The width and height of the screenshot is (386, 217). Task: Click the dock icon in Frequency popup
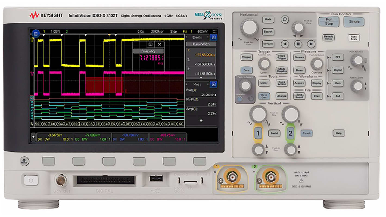tap(151, 44)
